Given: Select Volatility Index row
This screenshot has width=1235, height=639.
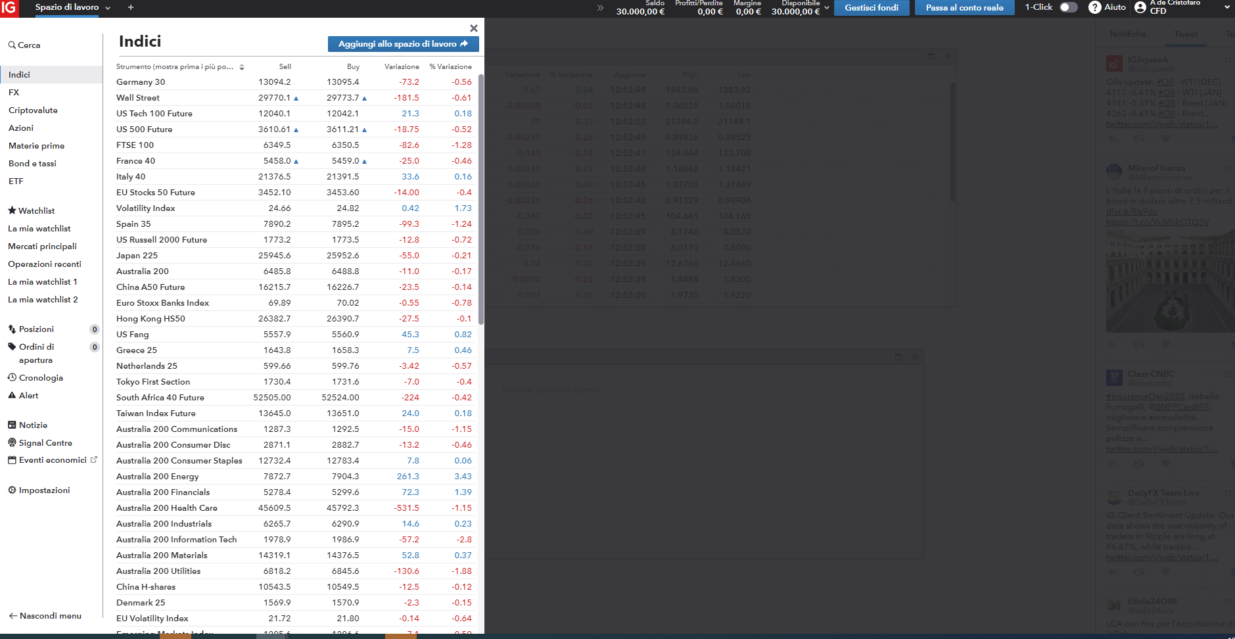Looking at the screenshot, I should [294, 208].
